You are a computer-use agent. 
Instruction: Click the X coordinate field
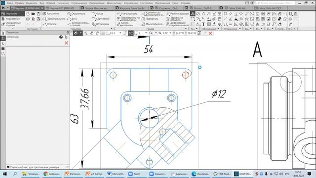click(180, 33)
